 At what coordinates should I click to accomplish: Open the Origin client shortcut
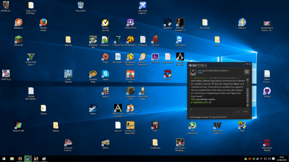tap(105, 58)
